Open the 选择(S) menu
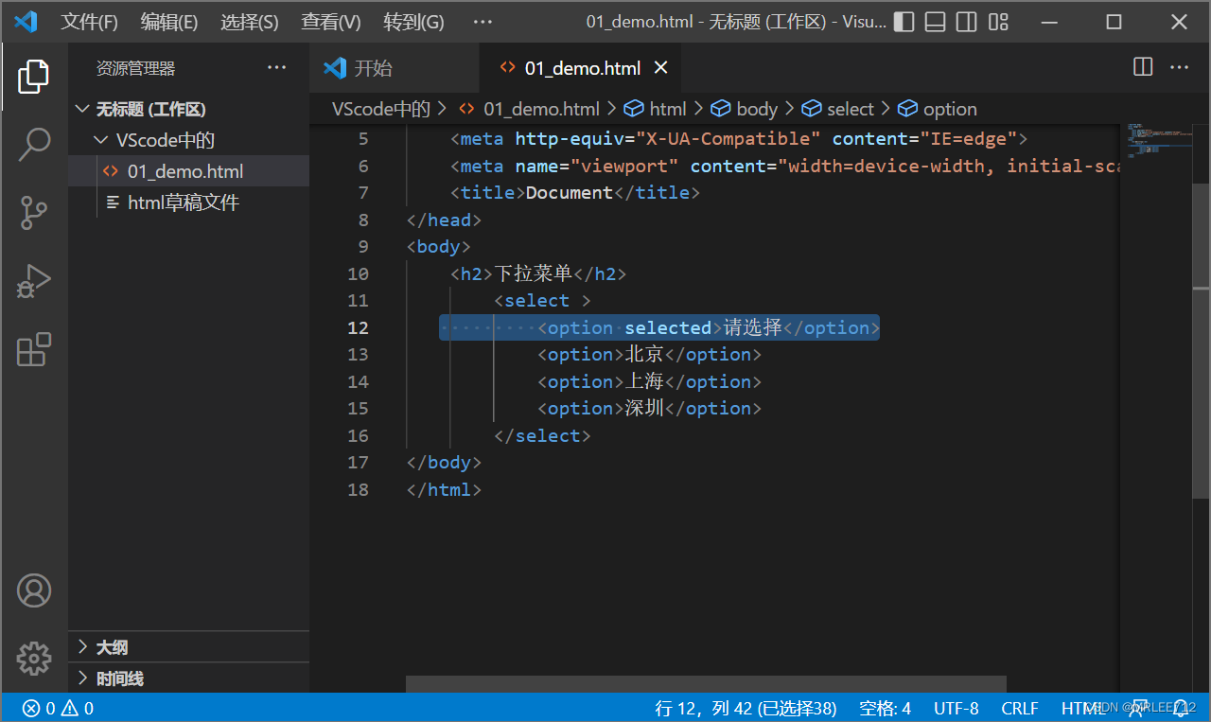The image size is (1211, 722). 250,22
